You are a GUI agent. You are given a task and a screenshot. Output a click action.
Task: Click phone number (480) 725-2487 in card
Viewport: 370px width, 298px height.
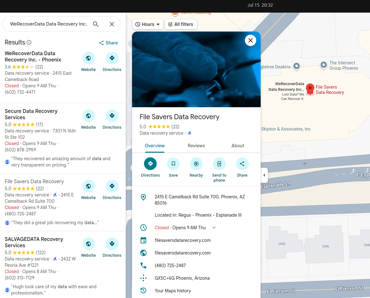click(x=171, y=266)
